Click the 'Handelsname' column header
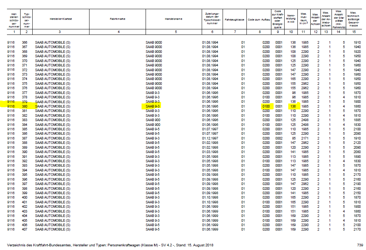The width and height of the screenshot is (366, 250). (x=173, y=19)
